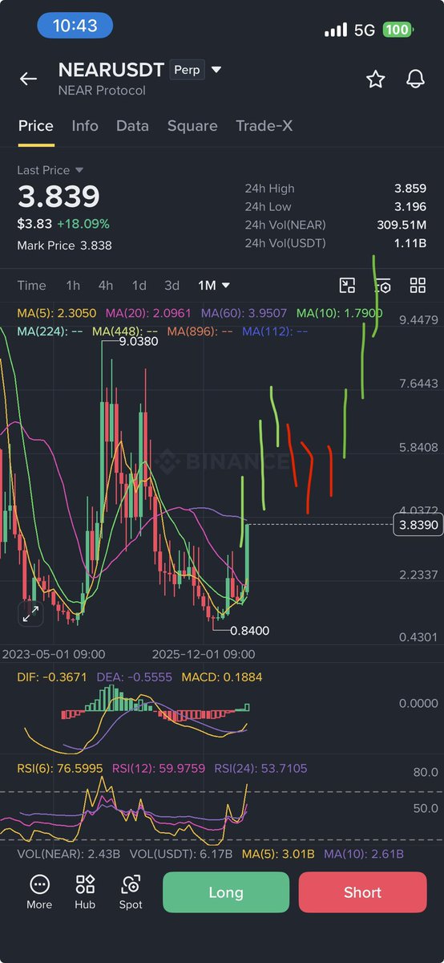Select the 1h chart interval
The height and width of the screenshot is (963, 444).
point(73,286)
